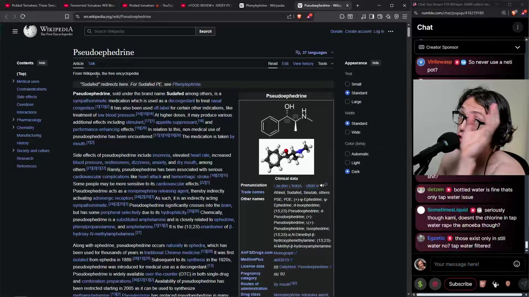Hide the Appearance panel
Image resolution: width=529 pixels, height=297 pixels.
[375, 63]
